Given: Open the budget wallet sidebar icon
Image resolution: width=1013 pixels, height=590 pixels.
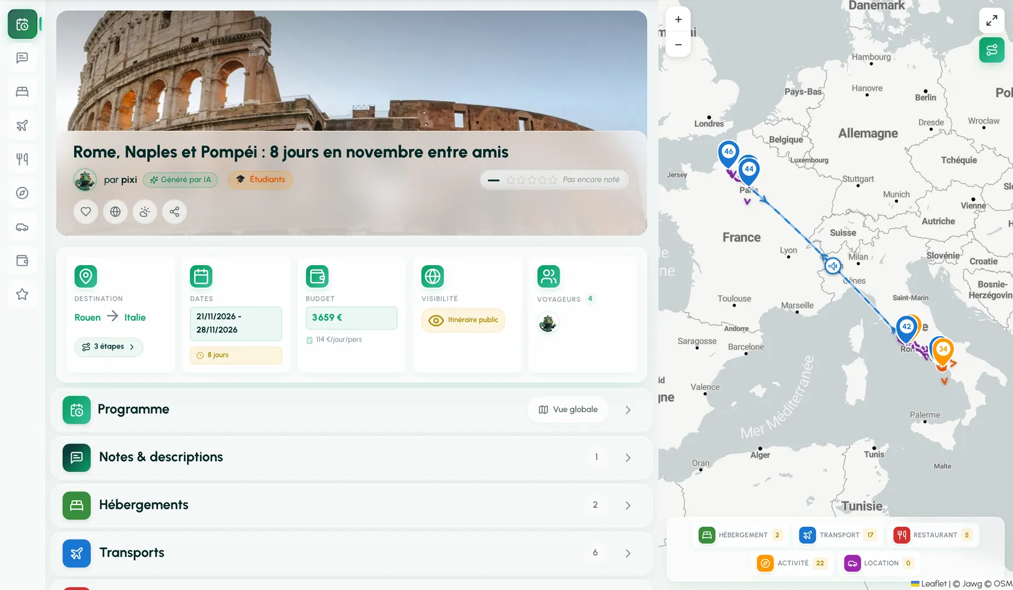Looking at the screenshot, I should coord(22,261).
